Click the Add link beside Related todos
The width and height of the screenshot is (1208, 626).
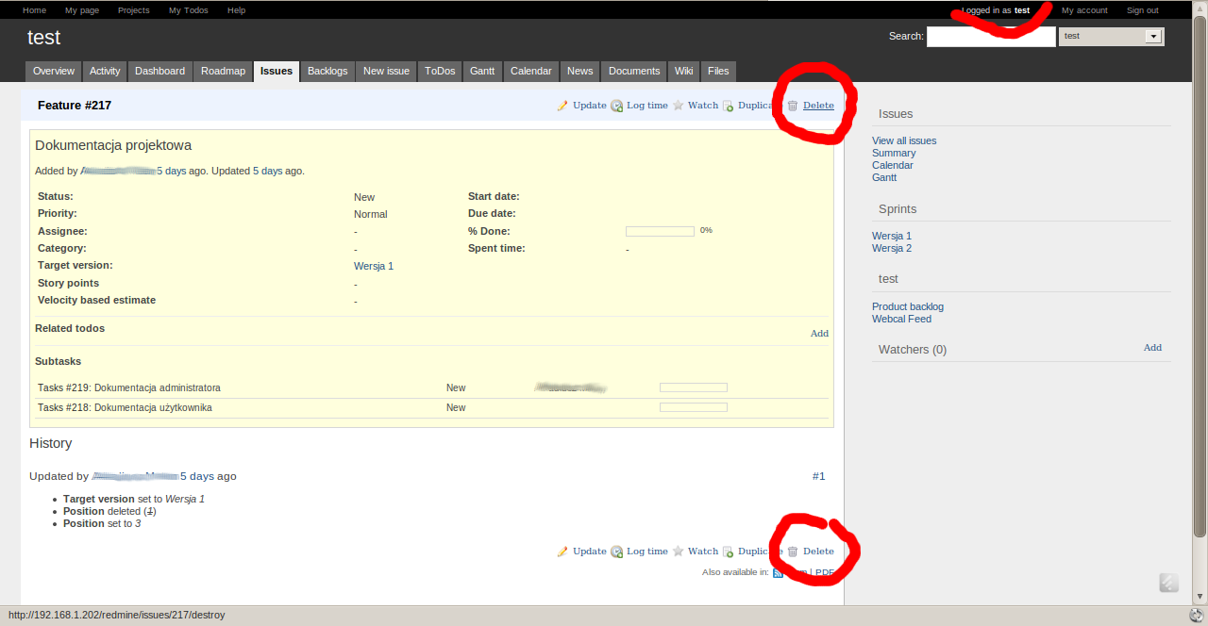[x=819, y=333]
